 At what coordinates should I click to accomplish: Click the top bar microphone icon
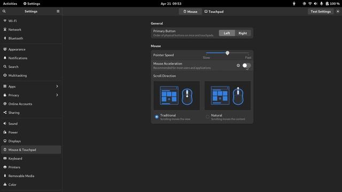click(321, 4)
